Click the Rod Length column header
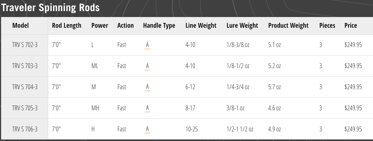The width and height of the screenshot is (373, 141). point(67,26)
